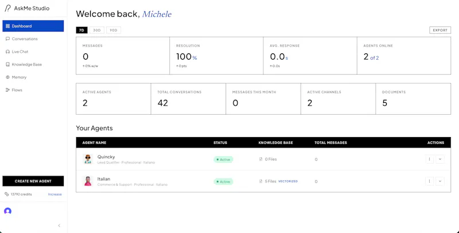Click the file icon beside 5 Files
Screen dimensions: 459x233
[x=261, y=181]
